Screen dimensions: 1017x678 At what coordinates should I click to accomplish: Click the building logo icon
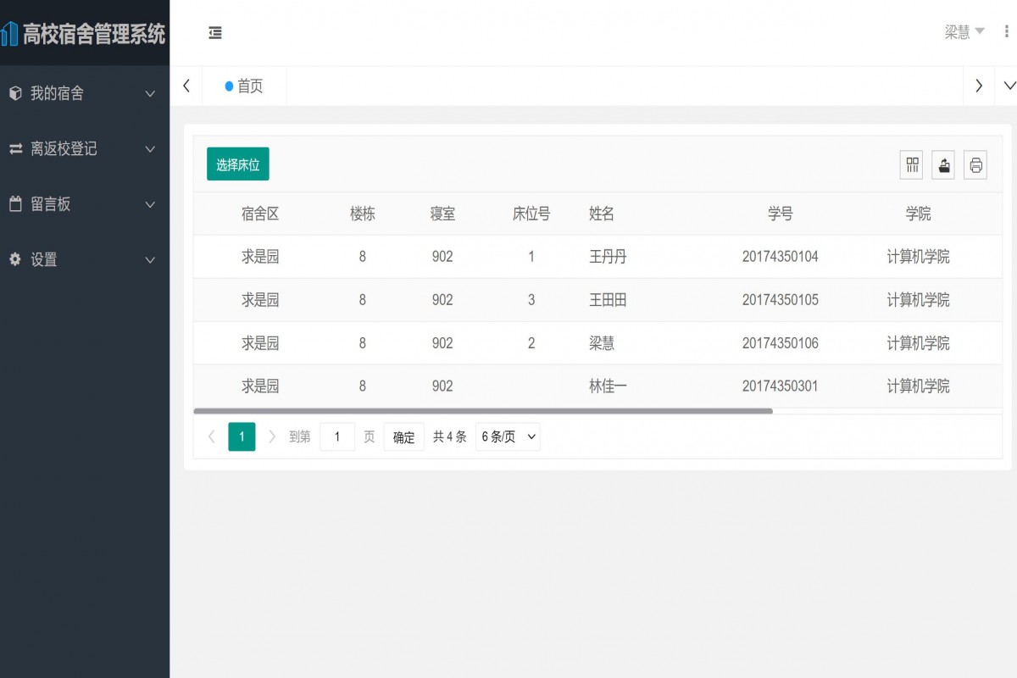pos(12,32)
